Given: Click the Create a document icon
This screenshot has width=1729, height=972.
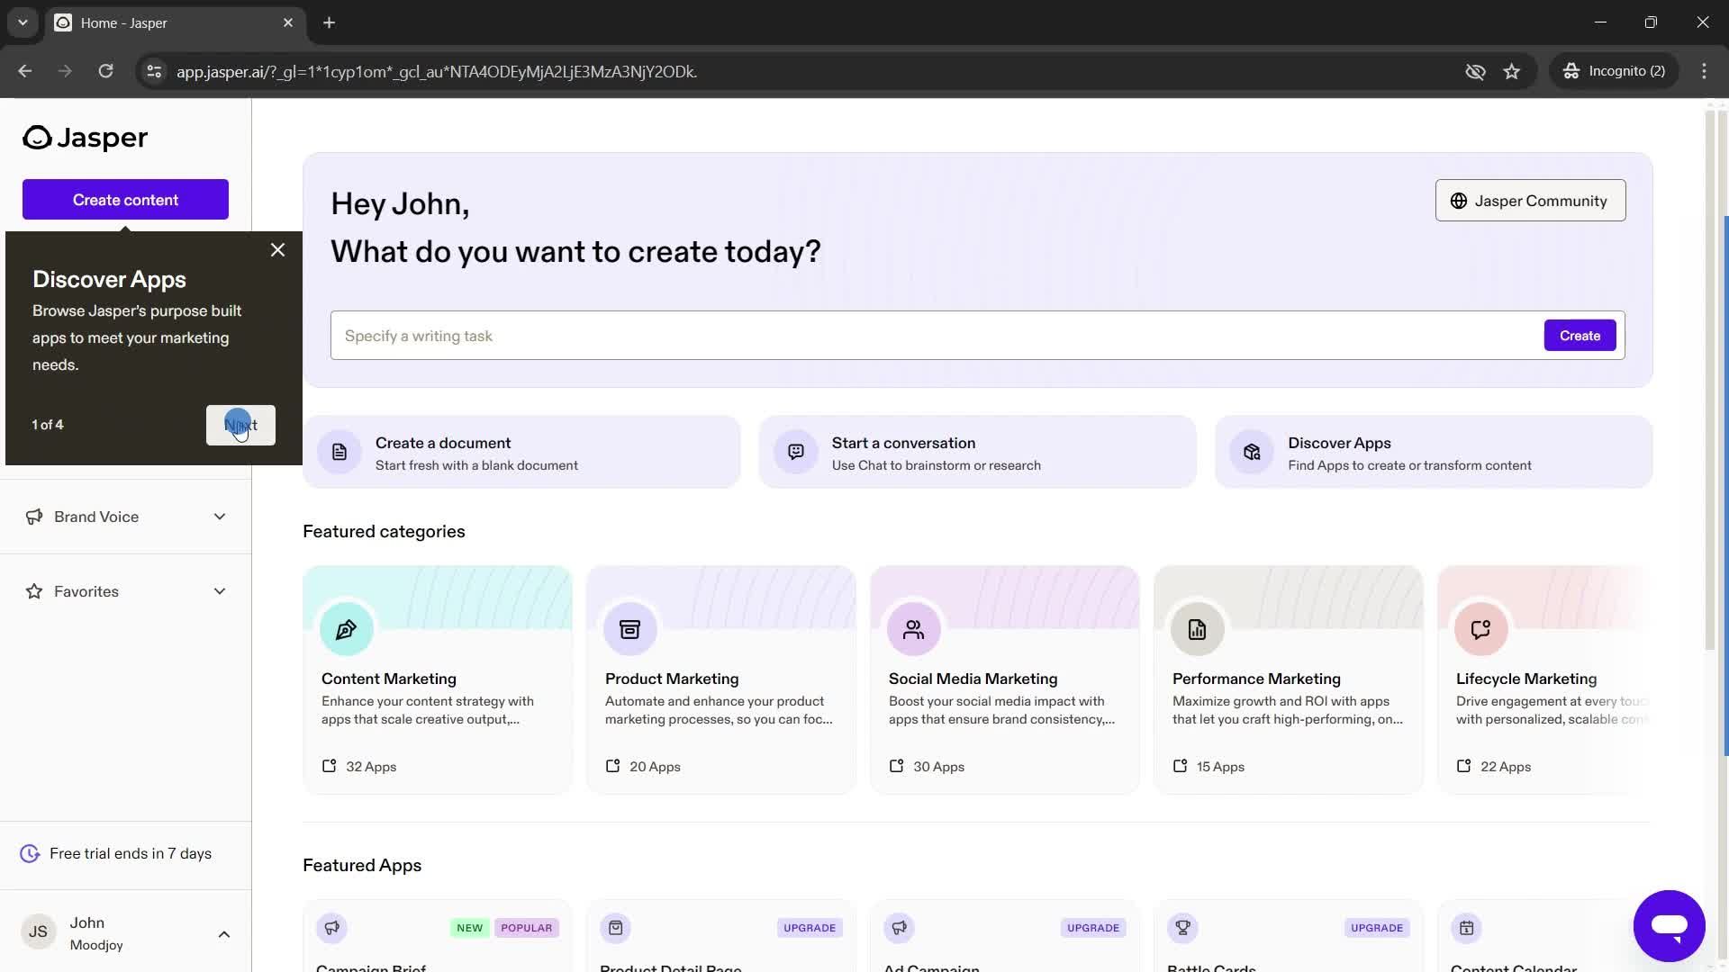Looking at the screenshot, I should (339, 452).
